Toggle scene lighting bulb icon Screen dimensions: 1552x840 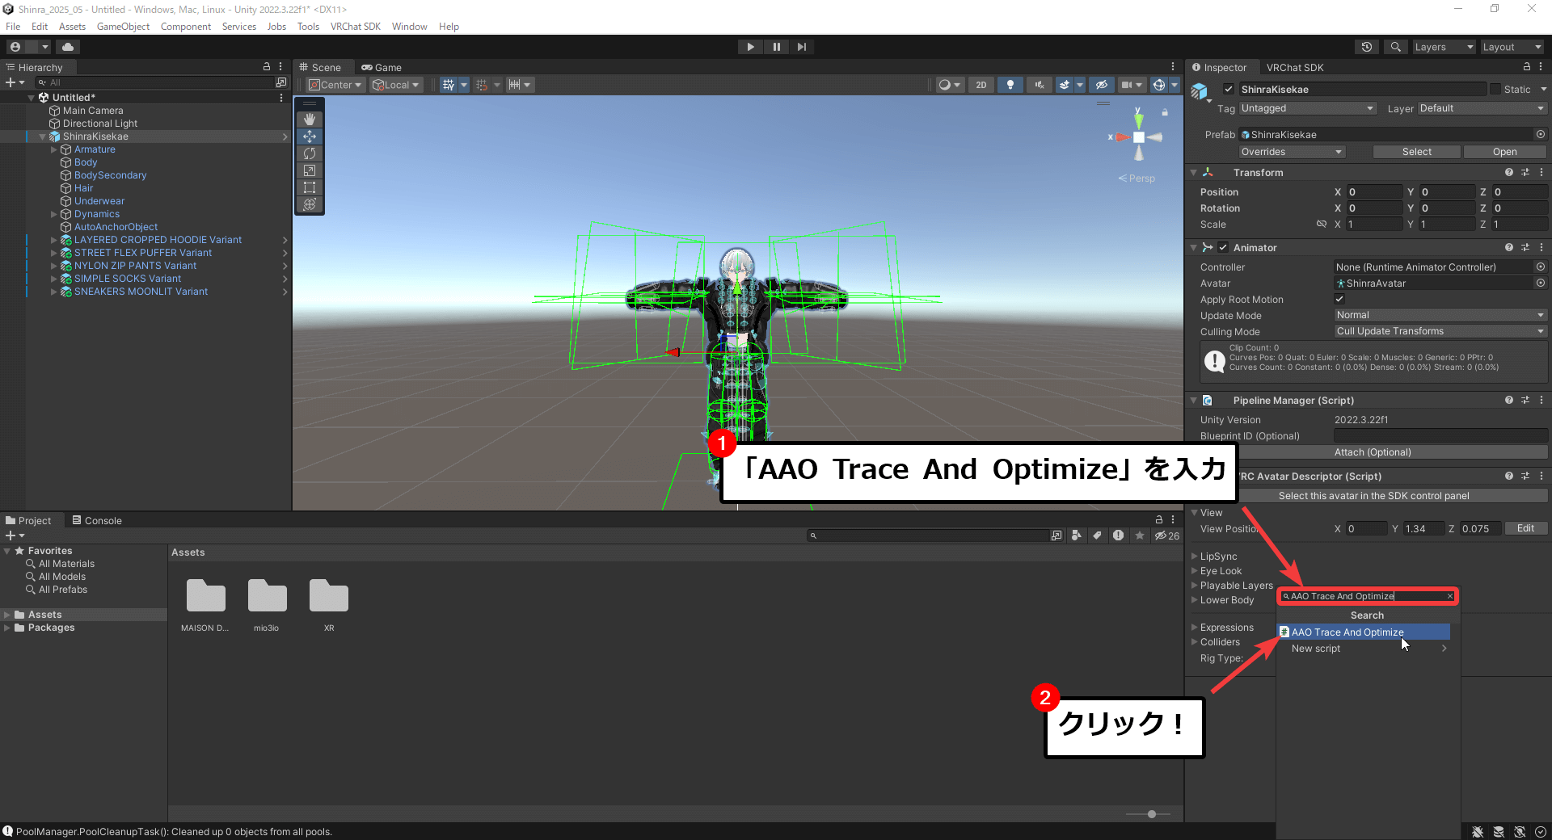coord(1010,85)
